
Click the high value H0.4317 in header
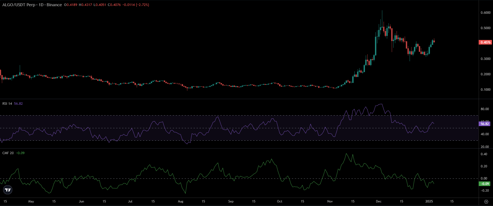(x=86, y=5)
